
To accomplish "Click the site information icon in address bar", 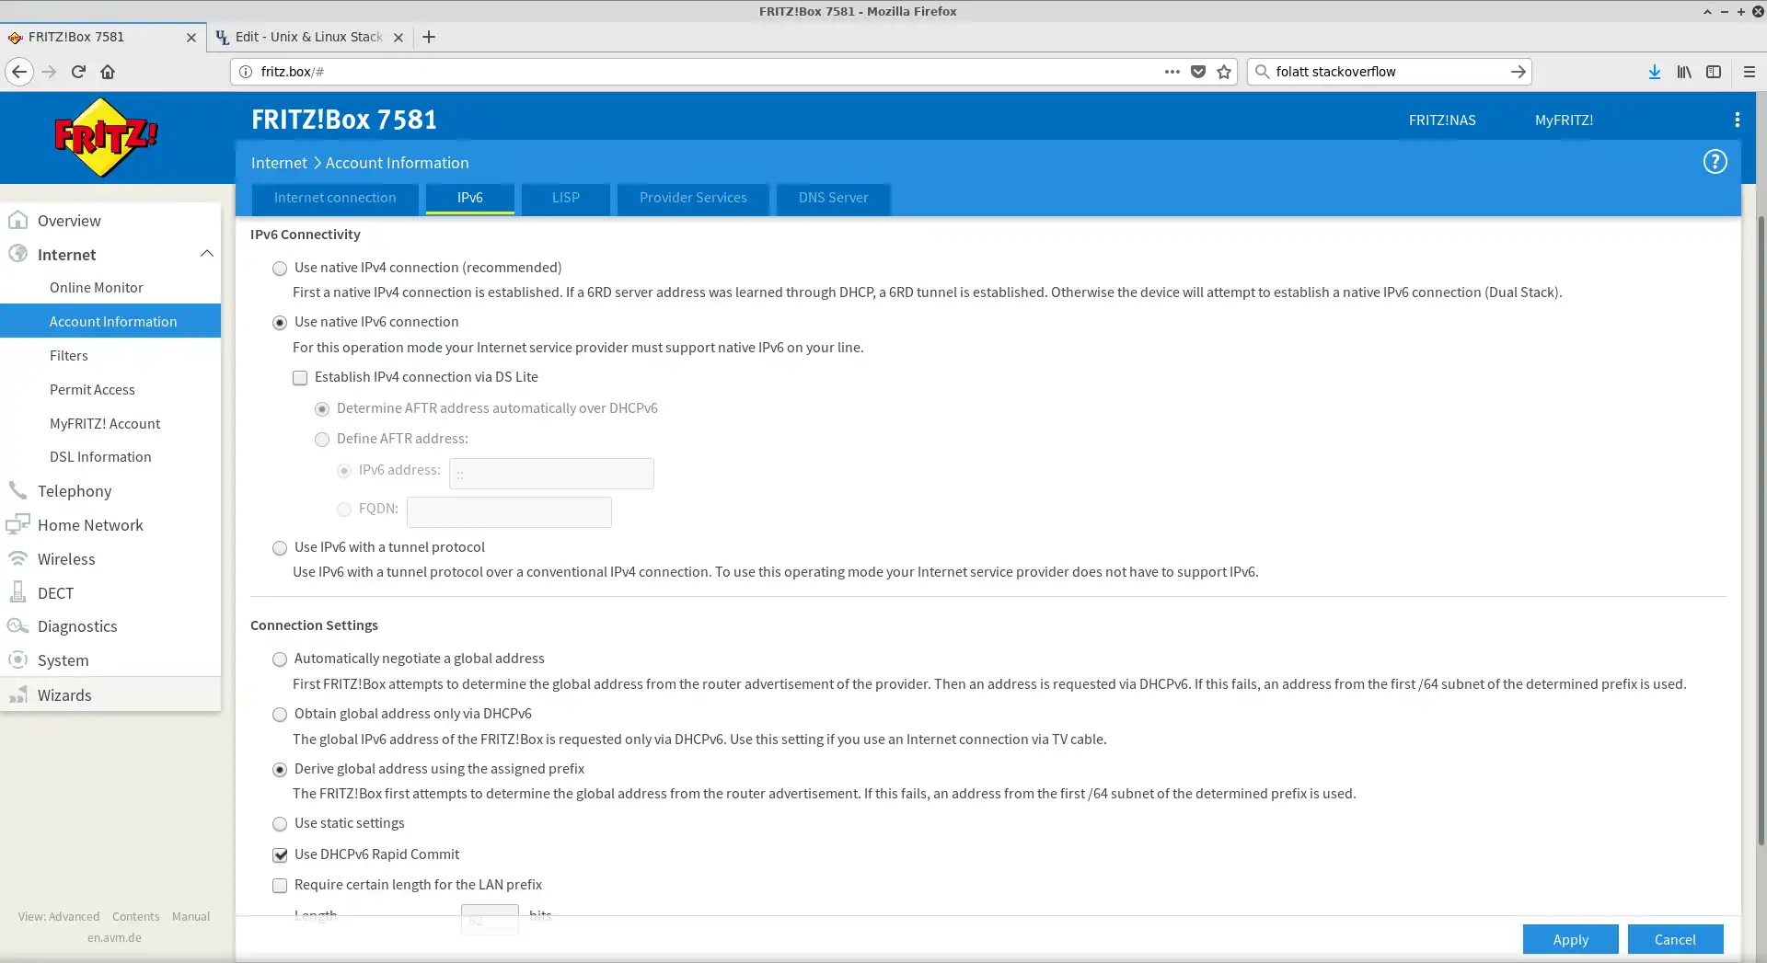I will coord(246,72).
